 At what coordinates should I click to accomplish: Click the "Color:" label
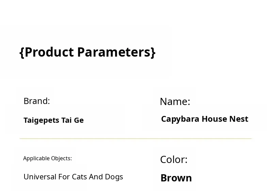(x=174, y=160)
